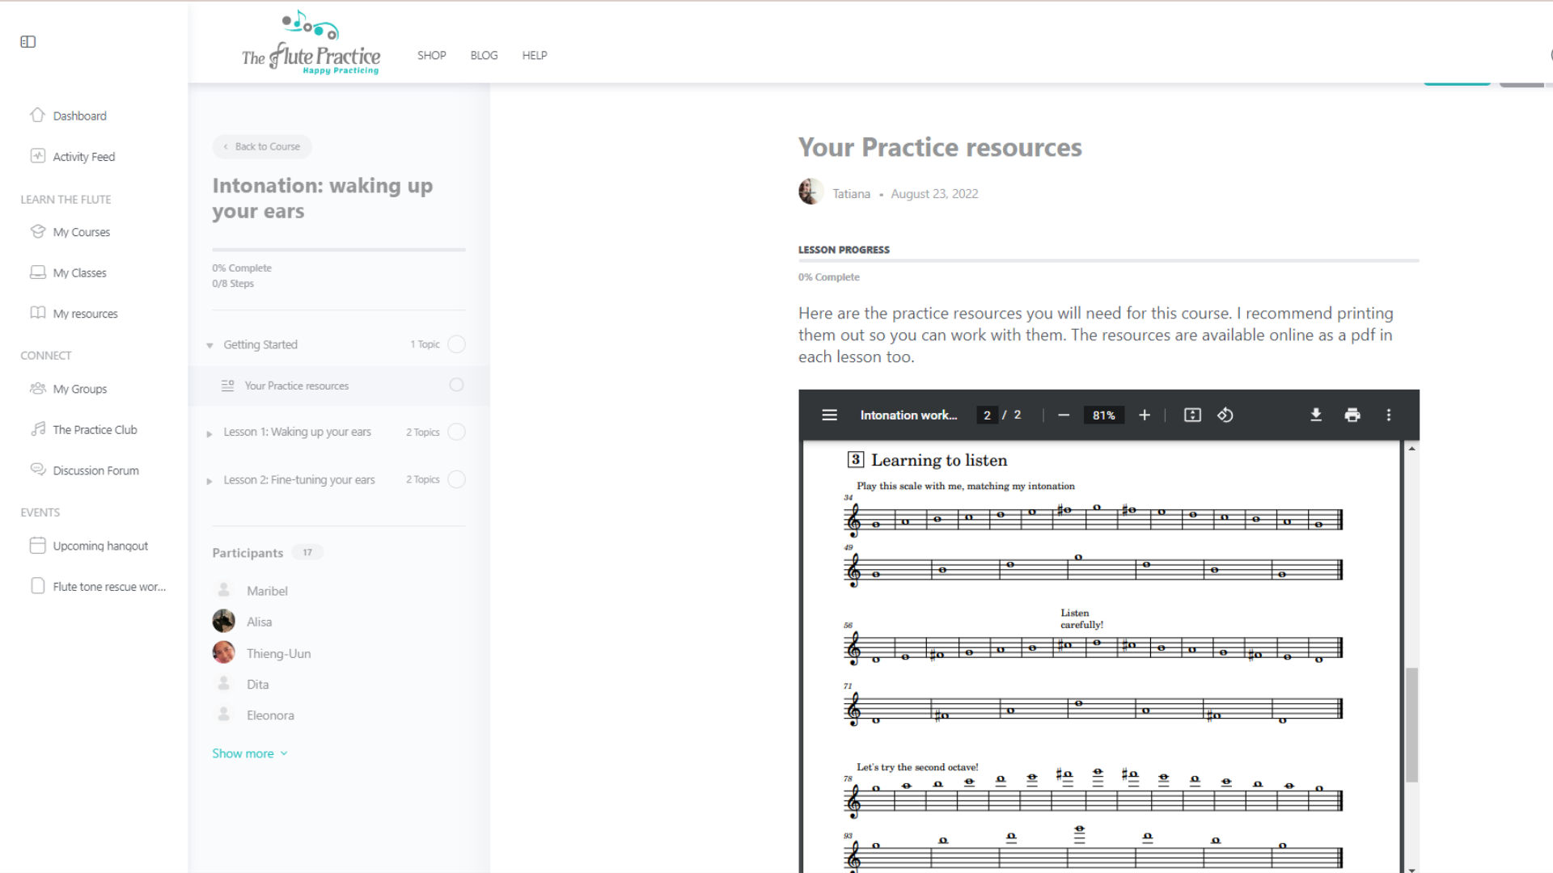This screenshot has height=873, width=1553.
Task: Toggle Lesson 1 completion circle
Action: tap(456, 432)
